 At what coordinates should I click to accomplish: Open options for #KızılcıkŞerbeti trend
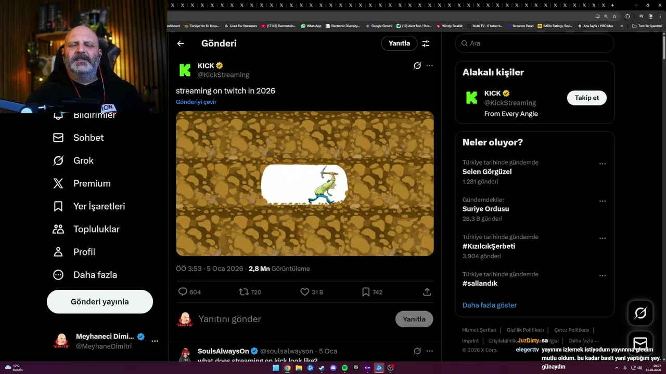click(603, 238)
